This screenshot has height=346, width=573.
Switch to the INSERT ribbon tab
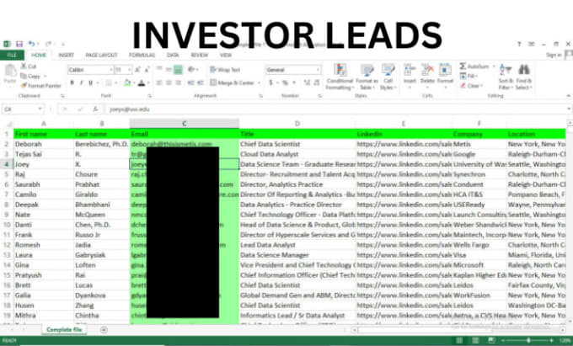pyautogui.click(x=66, y=55)
